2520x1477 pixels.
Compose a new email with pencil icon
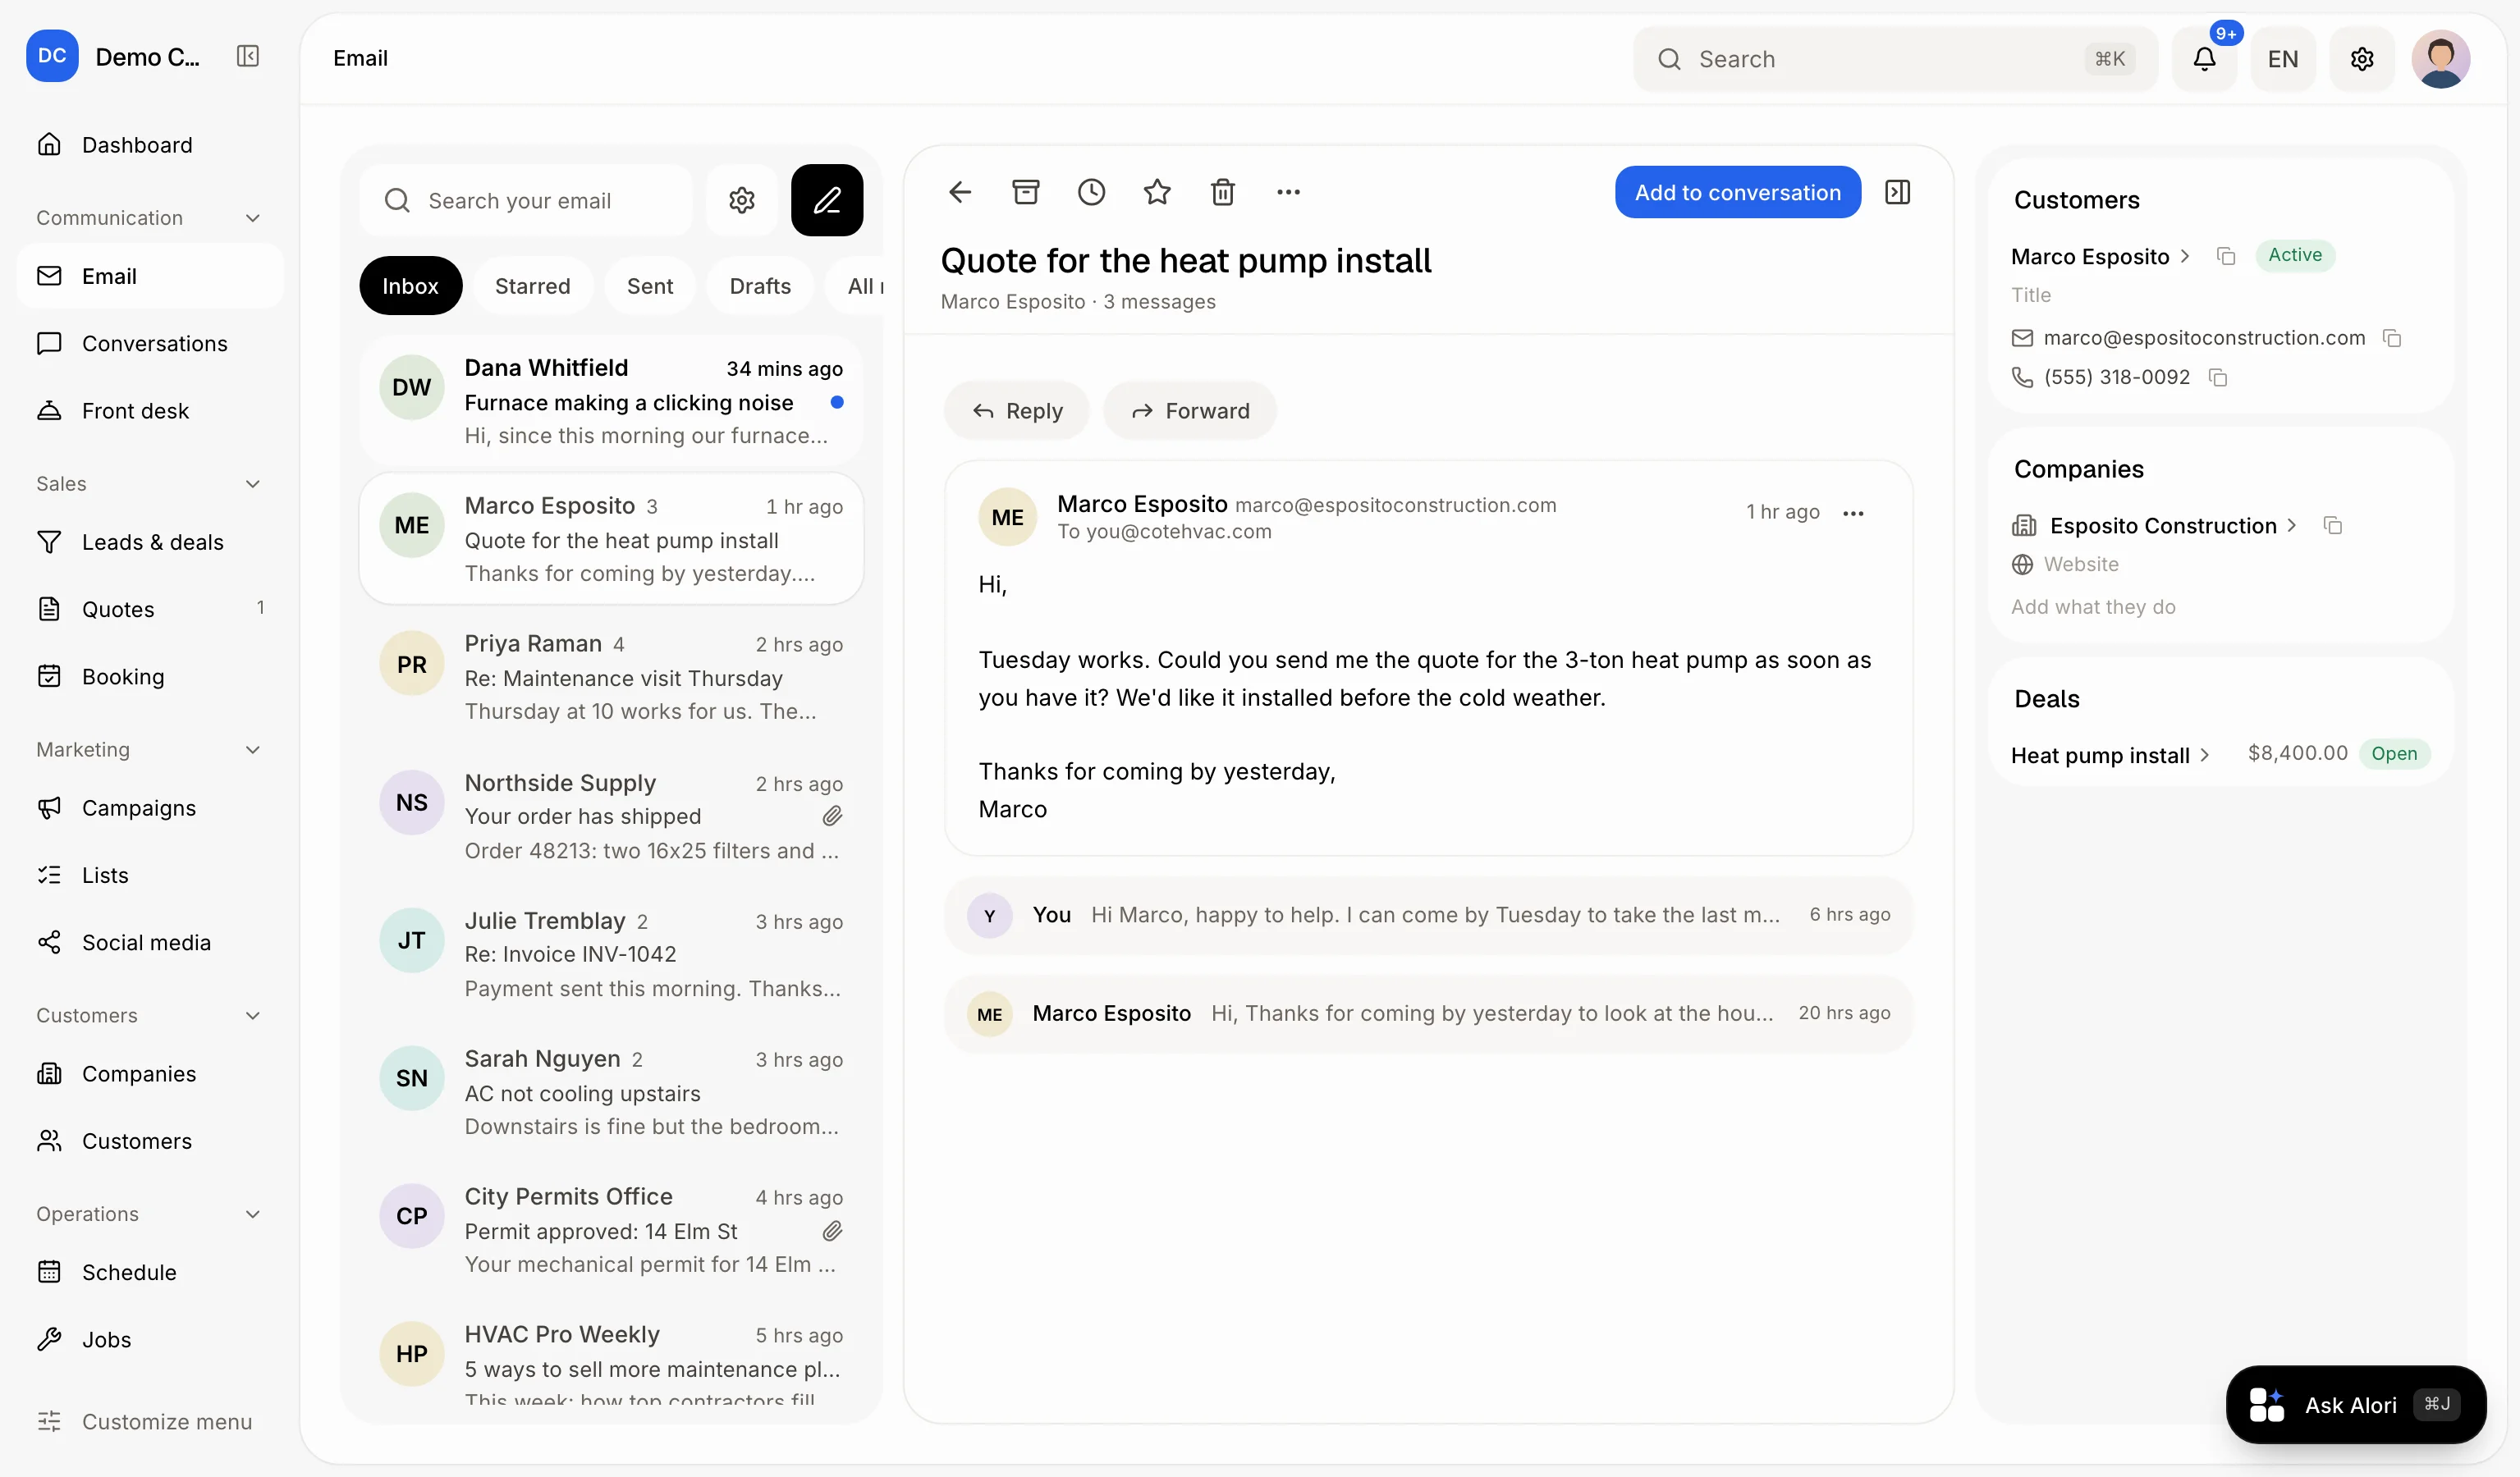click(826, 201)
